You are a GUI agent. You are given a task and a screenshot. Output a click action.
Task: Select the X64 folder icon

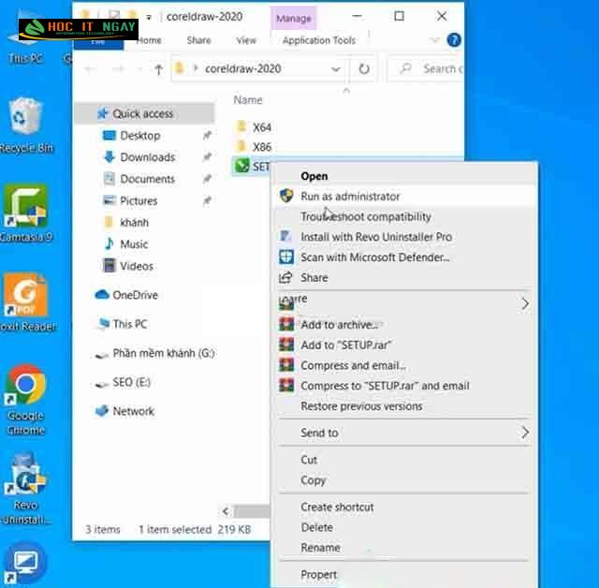[241, 126]
